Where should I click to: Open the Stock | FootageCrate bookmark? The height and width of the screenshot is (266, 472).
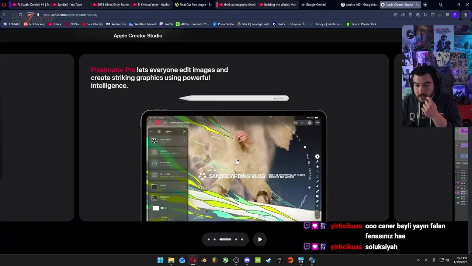tap(253, 24)
